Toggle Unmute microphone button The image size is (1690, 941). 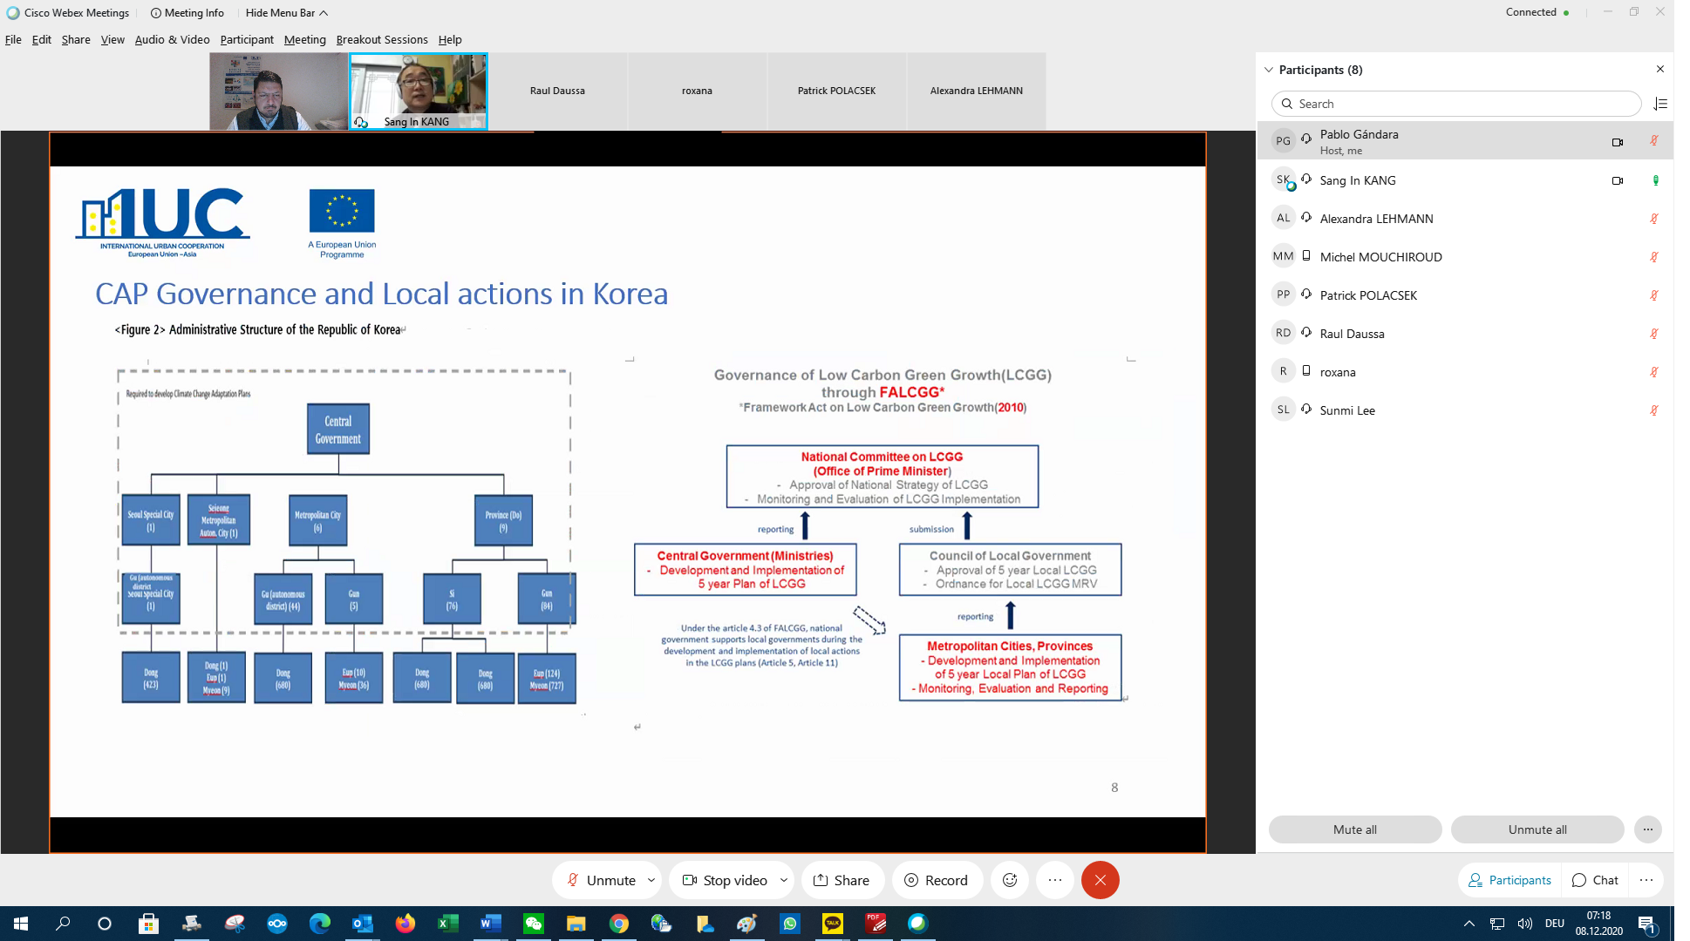click(601, 880)
